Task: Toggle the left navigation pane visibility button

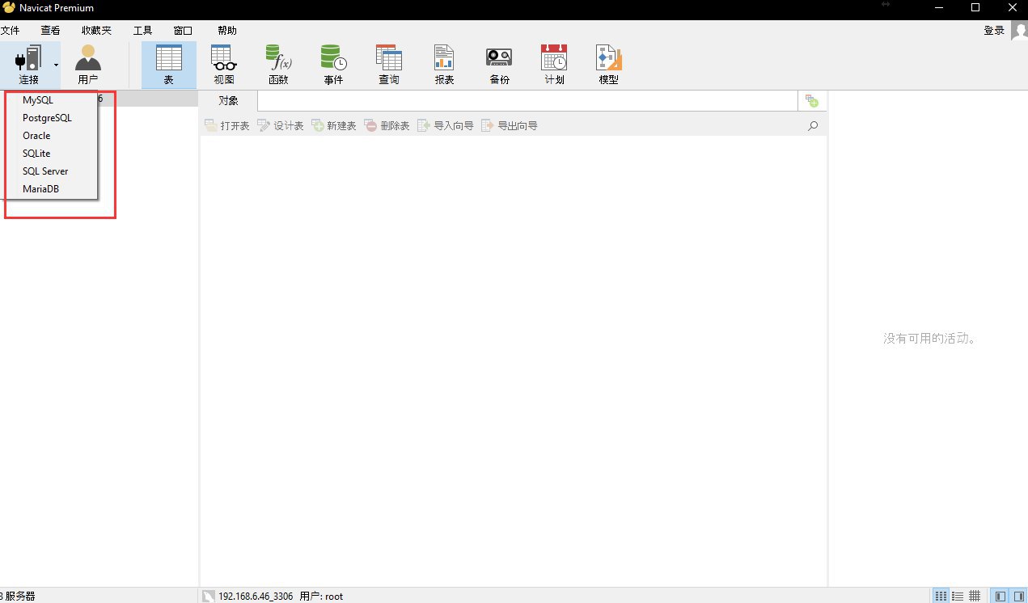Action: pyautogui.click(x=1001, y=596)
